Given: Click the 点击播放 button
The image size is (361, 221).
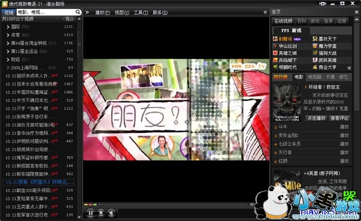Looking at the screenshot, I should coord(317,118).
